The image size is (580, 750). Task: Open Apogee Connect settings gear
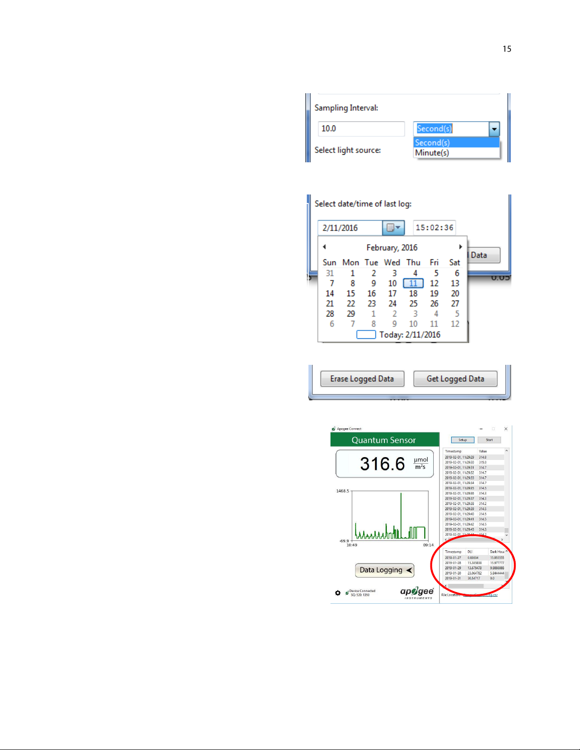[x=338, y=593]
